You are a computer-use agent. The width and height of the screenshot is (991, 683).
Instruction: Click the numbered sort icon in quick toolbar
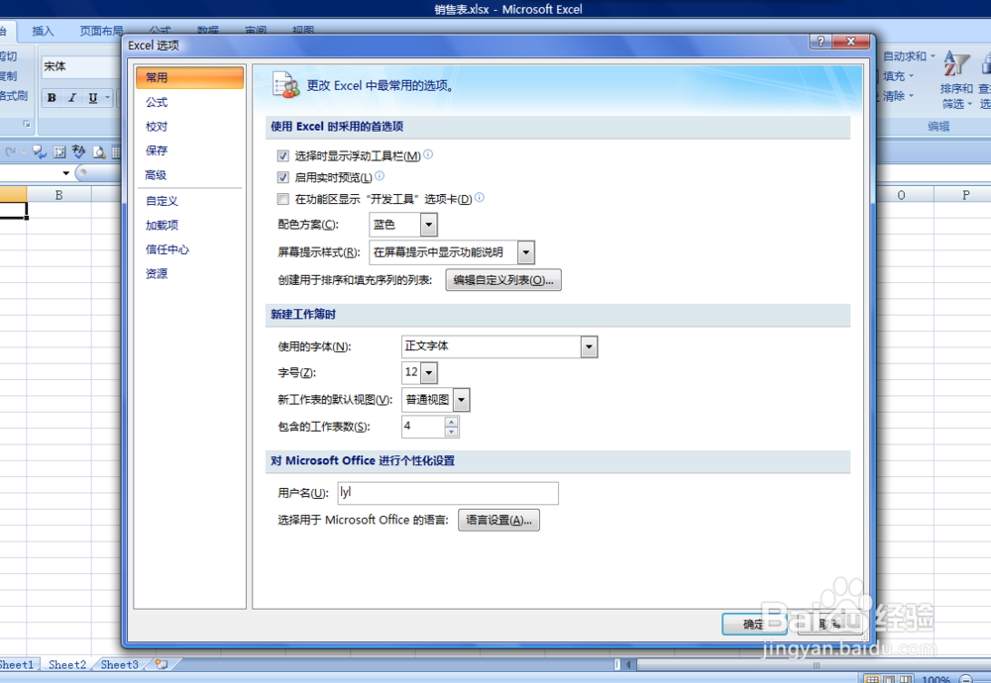click(59, 152)
